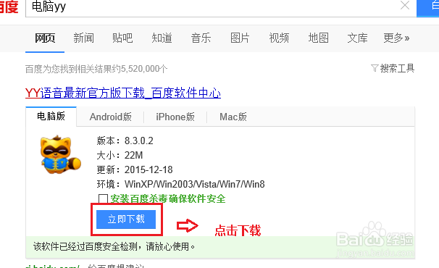439x268 pixels.
Task: Select the 网页 search tab
Action: pyautogui.click(x=45, y=38)
